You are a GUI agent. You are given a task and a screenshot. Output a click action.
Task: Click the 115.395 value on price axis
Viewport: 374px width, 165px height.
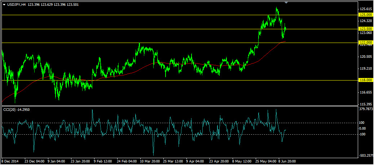coord(366,104)
